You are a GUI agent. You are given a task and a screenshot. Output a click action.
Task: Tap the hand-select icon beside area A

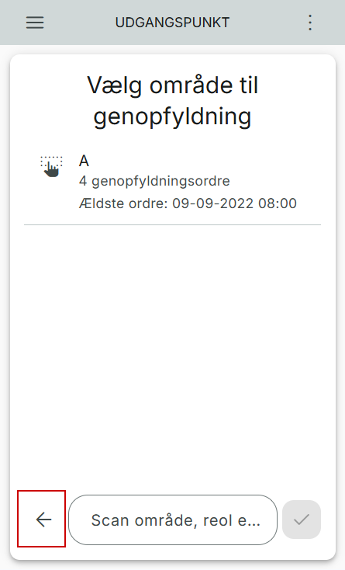pos(51,166)
